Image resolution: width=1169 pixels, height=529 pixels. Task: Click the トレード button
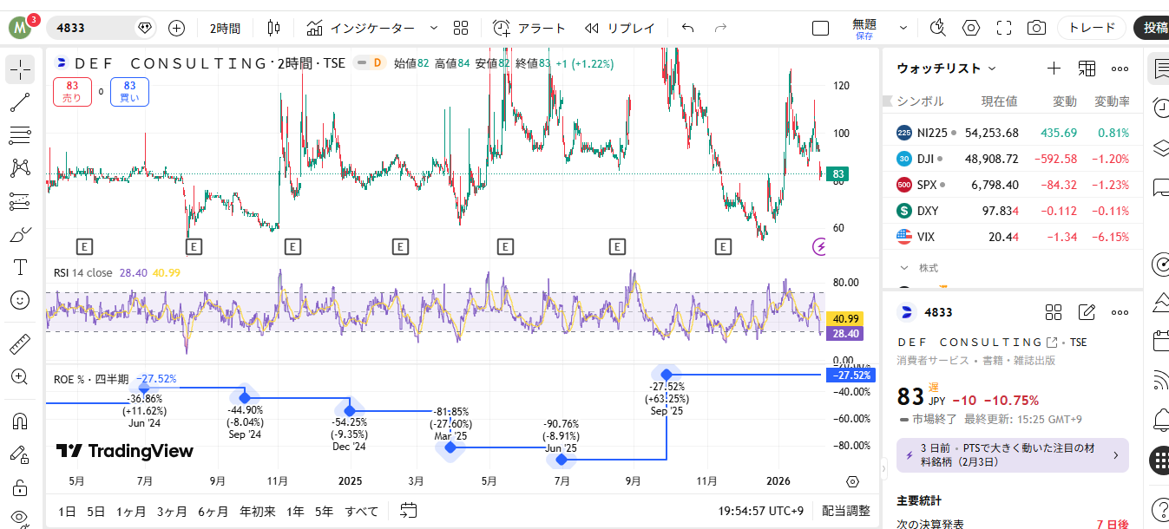pyautogui.click(x=1091, y=28)
